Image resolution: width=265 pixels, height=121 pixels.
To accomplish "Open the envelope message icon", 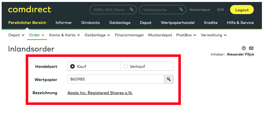I will pos(251,48).
